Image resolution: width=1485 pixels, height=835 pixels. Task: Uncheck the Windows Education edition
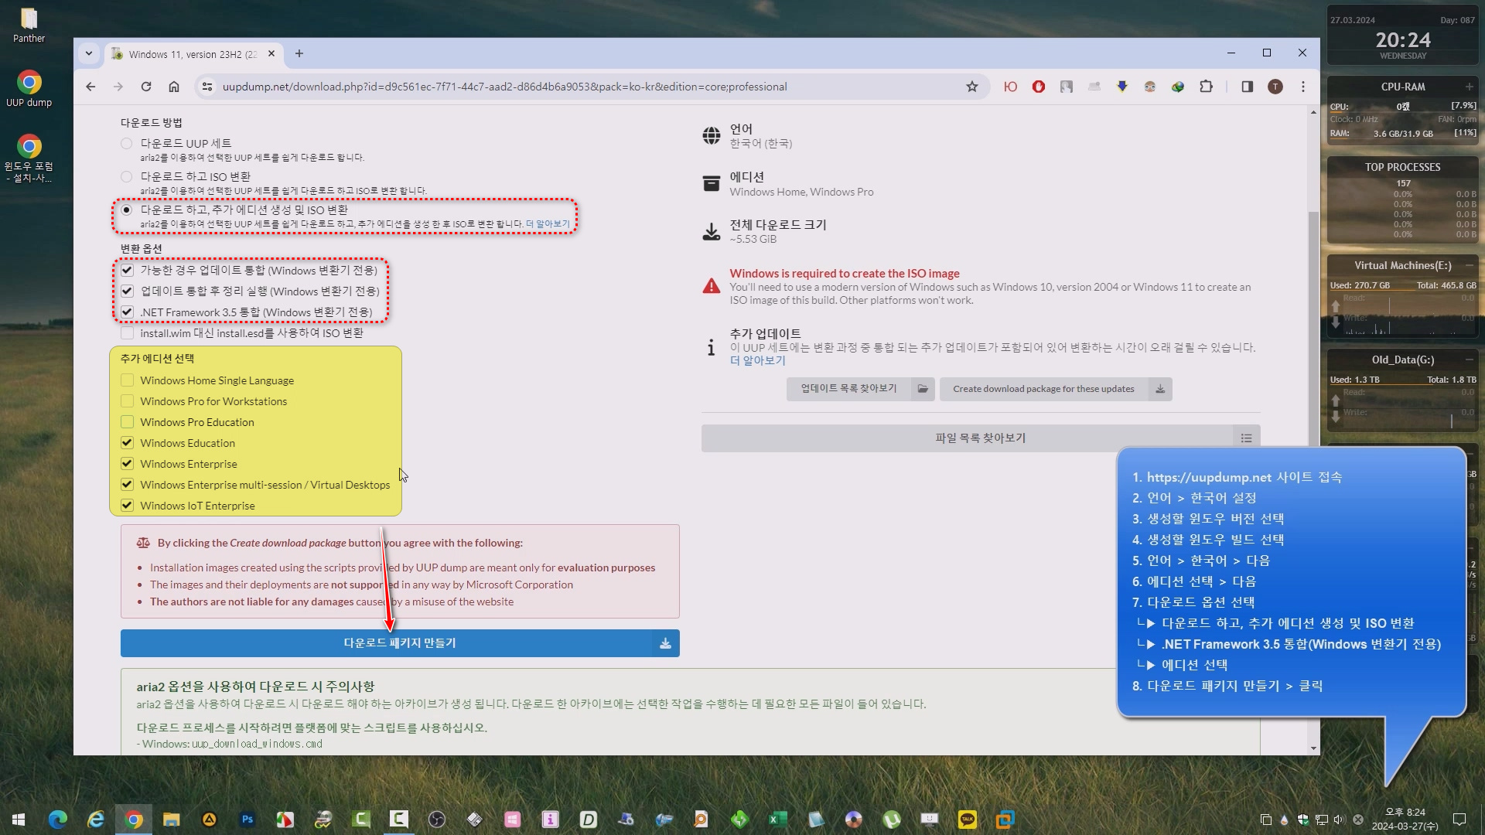pyautogui.click(x=128, y=443)
